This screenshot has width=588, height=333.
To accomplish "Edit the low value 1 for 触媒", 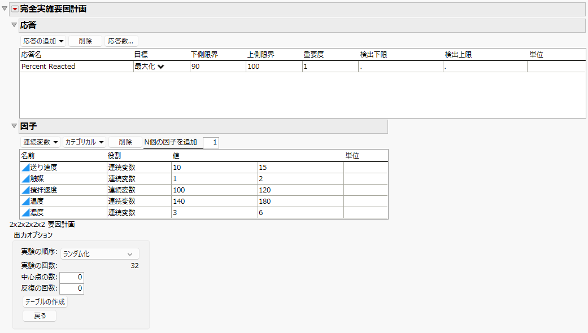I will [215, 179].
